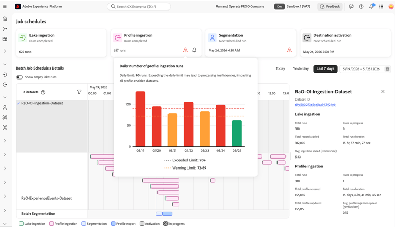Toggle Lake ingestion legend checkbox

click(x=22, y=224)
